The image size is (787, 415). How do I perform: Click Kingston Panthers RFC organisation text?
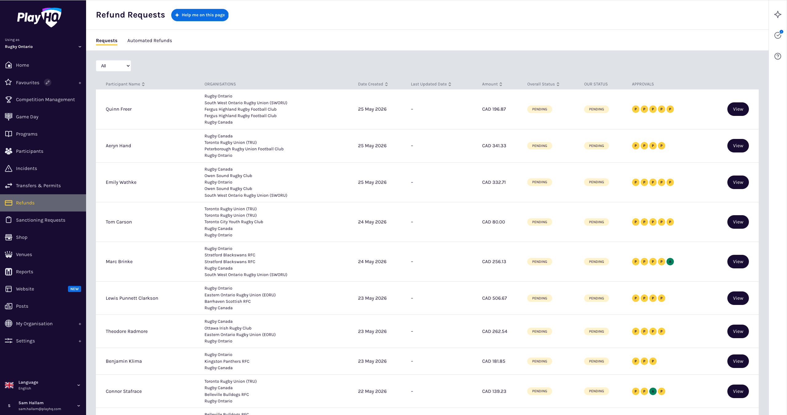pyautogui.click(x=227, y=361)
